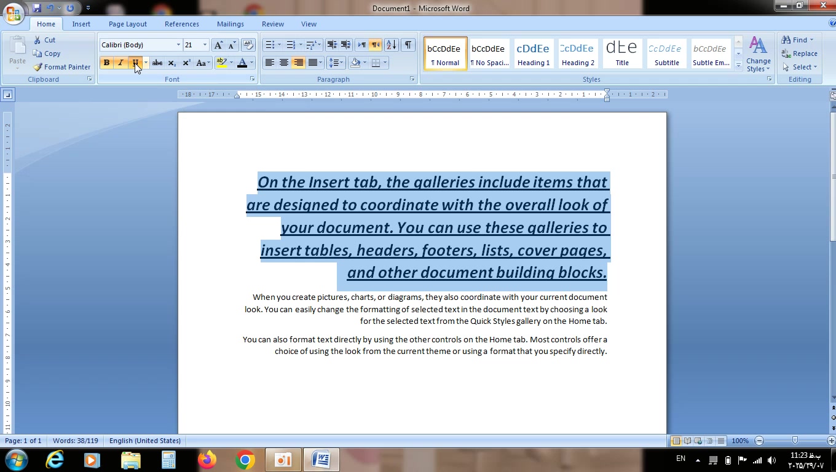The width and height of the screenshot is (836, 472).
Task: Apply the font color button
Action: point(242,63)
